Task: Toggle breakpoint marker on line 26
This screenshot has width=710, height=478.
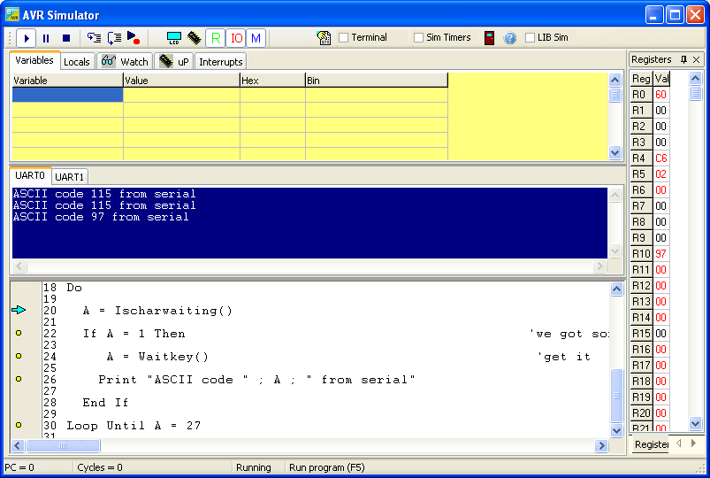Action: pyautogui.click(x=19, y=379)
